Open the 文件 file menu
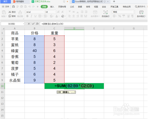The width and height of the screenshot is (148, 119). [x=6, y=7]
